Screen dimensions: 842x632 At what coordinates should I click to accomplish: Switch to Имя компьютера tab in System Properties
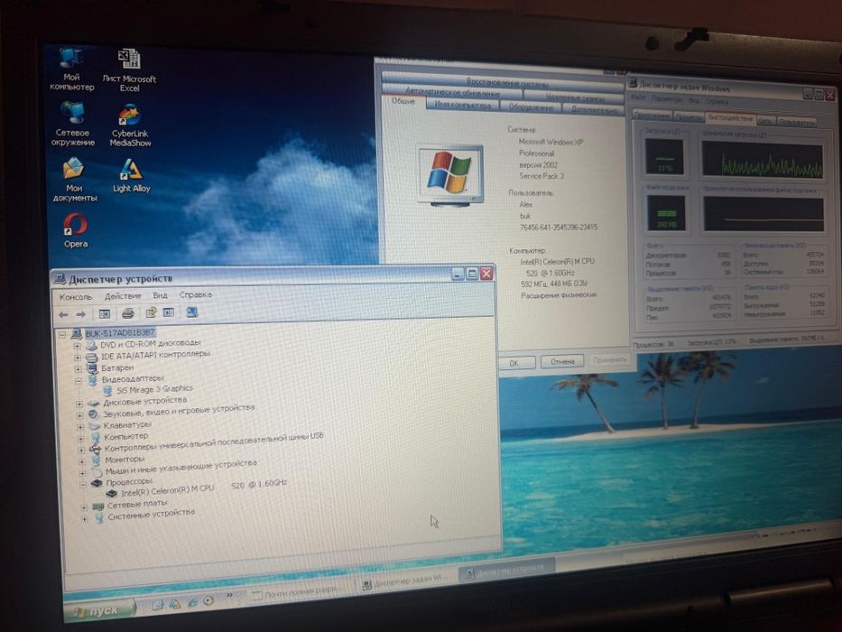462,106
